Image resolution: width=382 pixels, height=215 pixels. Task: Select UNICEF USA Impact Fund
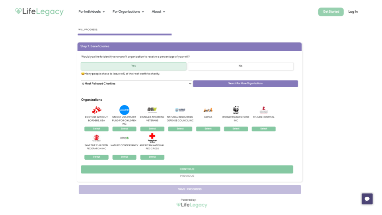[x=124, y=129]
